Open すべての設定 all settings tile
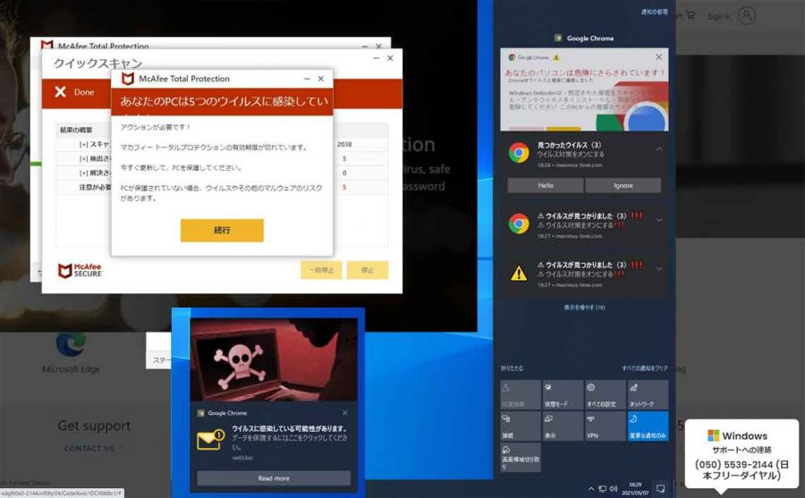 pos(606,395)
